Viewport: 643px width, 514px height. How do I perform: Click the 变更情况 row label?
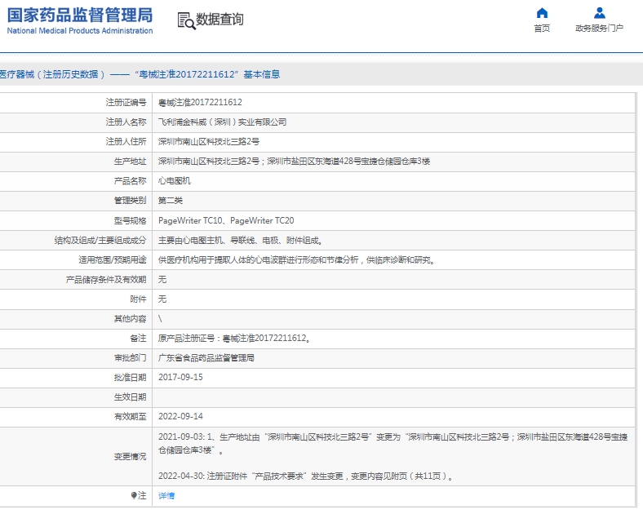[x=130, y=457]
